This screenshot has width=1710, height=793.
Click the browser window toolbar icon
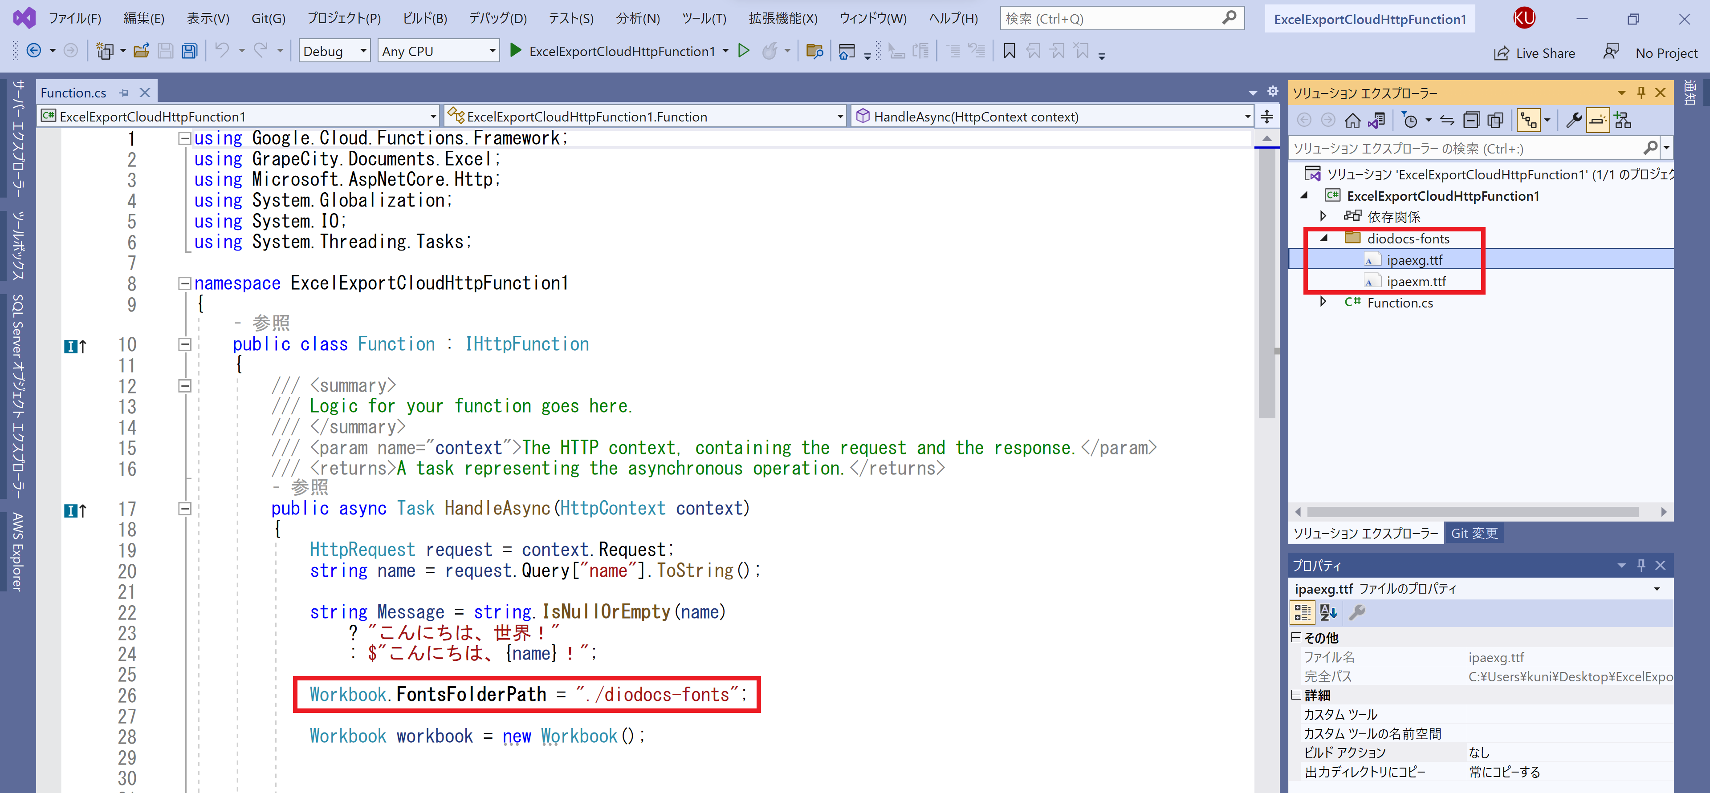pyautogui.click(x=847, y=51)
